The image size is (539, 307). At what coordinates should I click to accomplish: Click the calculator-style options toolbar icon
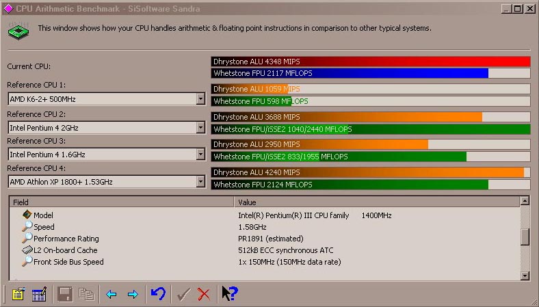(39, 294)
